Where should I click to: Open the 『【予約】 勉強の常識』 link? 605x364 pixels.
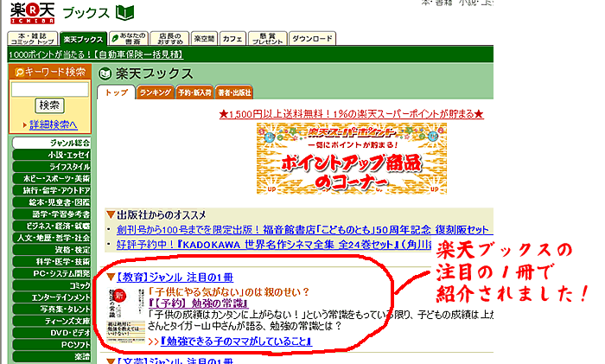(198, 303)
